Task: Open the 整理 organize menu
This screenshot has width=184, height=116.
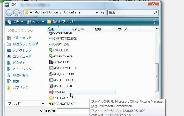Action: (15, 22)
